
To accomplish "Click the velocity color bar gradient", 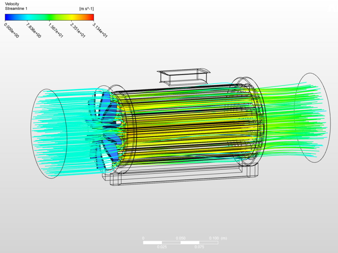I will coord(49,16).
